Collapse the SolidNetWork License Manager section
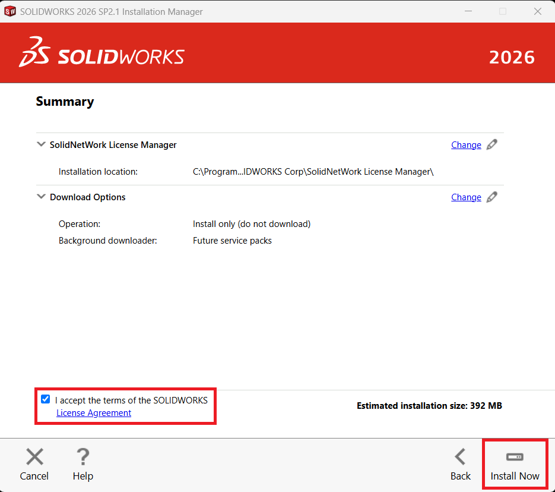The height and width of the screenshot is (492, 555). click(41, 144)
